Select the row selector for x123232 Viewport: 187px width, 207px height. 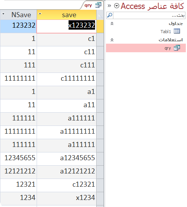pos(100,26)
